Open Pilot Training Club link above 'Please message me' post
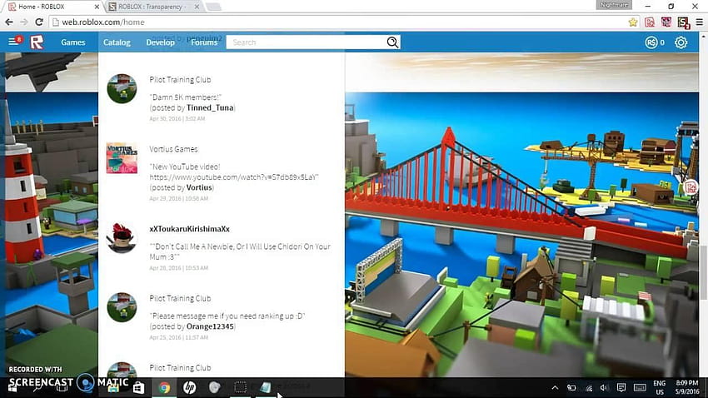 coord(180,298)
